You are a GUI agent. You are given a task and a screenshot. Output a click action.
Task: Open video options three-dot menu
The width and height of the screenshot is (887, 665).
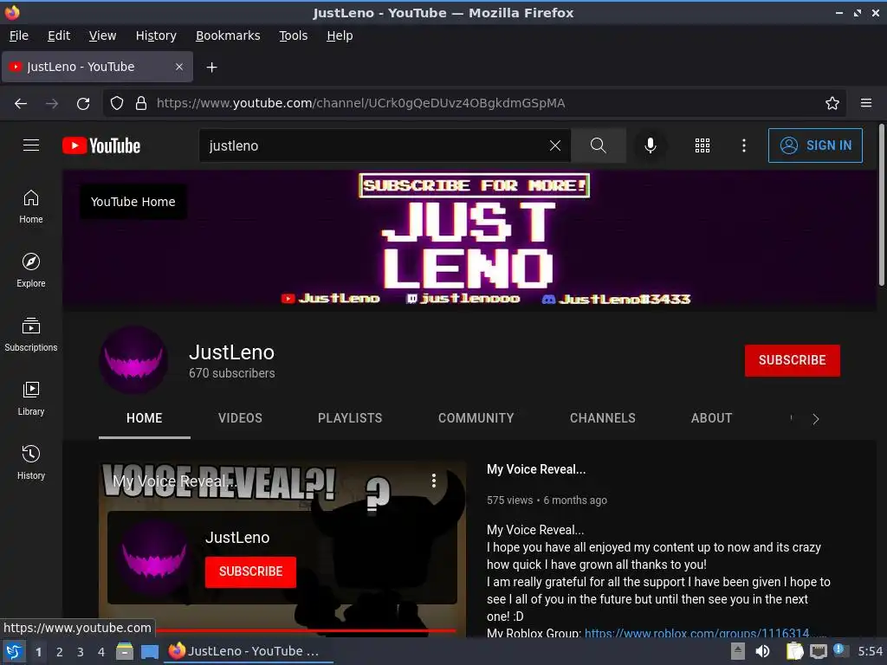pyautogui.click(x=434, y=481)
